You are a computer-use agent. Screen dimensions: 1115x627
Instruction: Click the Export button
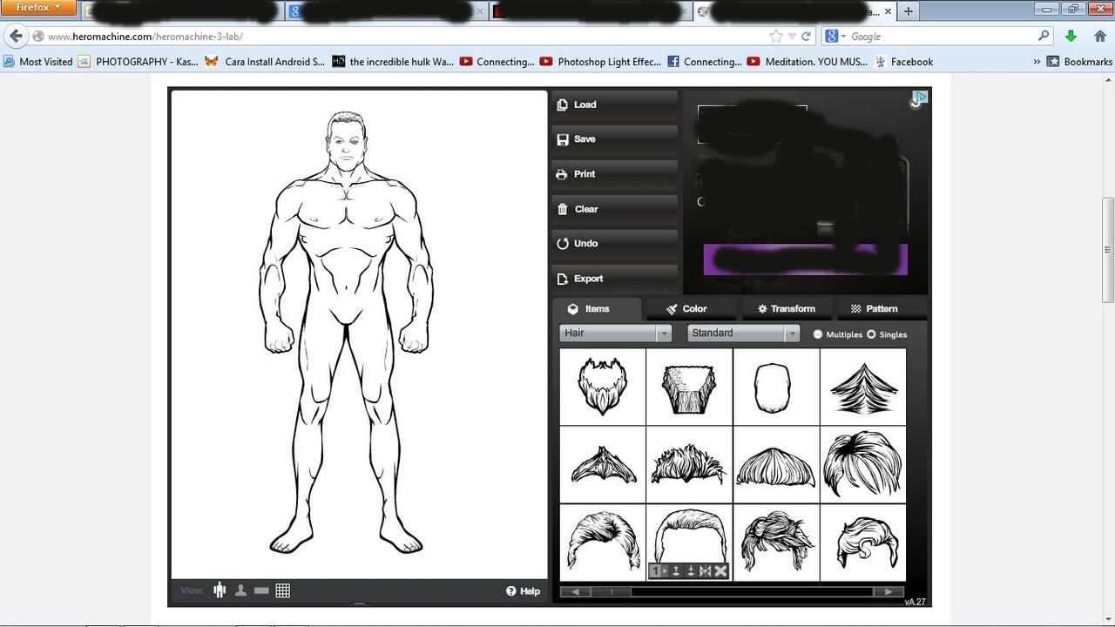pyautogui.click(x=614, y=279)
